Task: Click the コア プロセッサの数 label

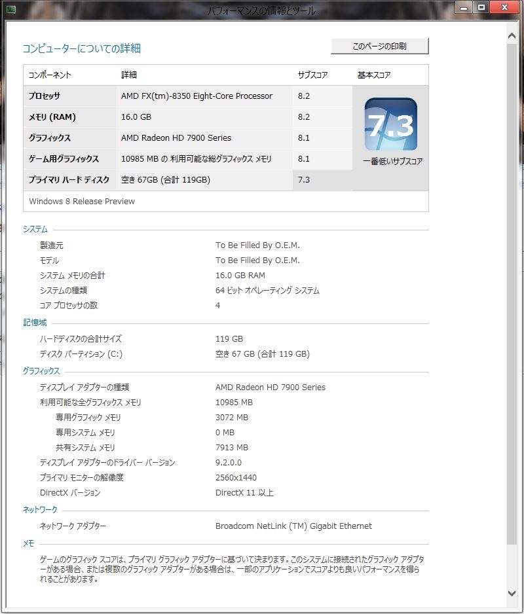Action: pyautogui.click(x=69, y=306)
